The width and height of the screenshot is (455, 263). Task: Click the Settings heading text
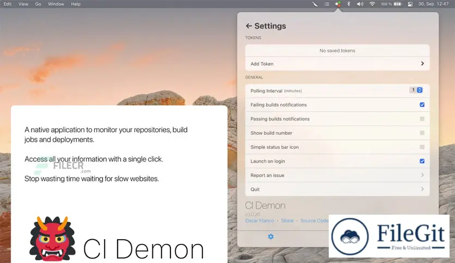tap(270, 26)
